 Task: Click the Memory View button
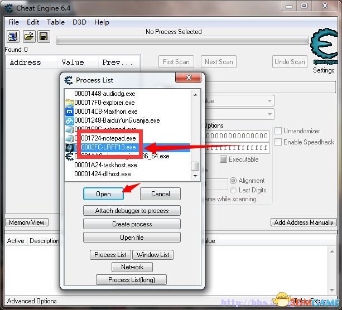click(x=27, y=222)
